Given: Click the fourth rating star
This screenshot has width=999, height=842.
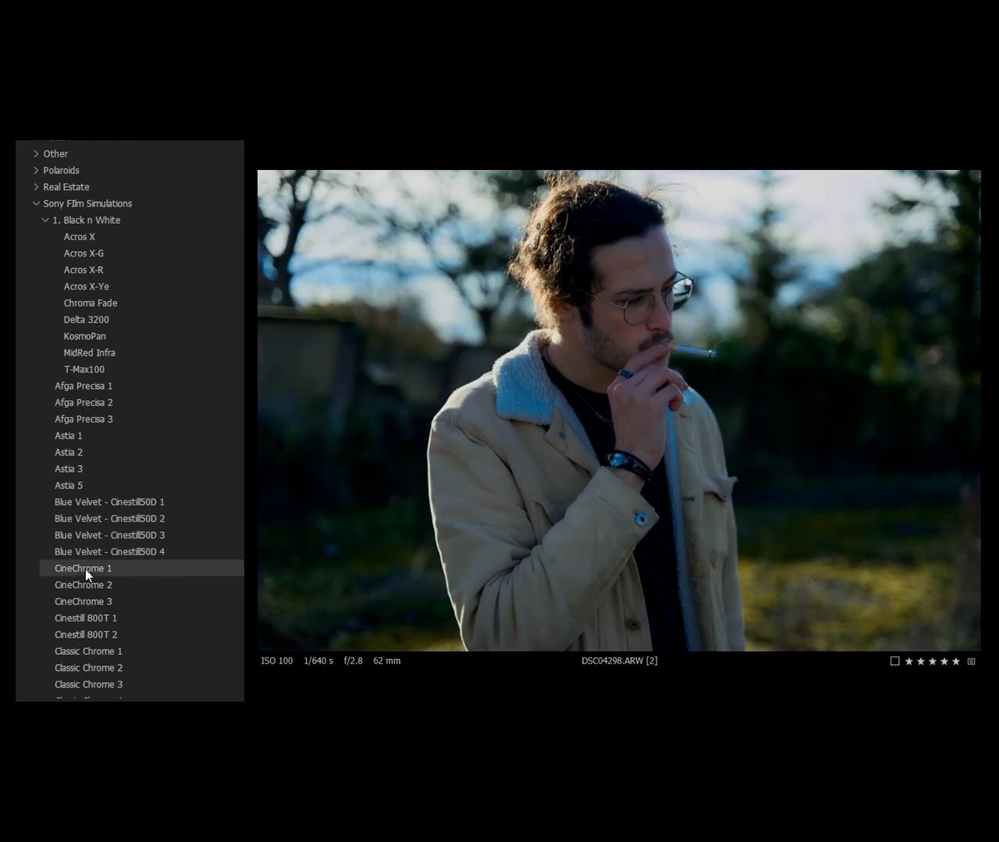Looking at the screenshot, I should pyautogui.click(x=944, y=661).
